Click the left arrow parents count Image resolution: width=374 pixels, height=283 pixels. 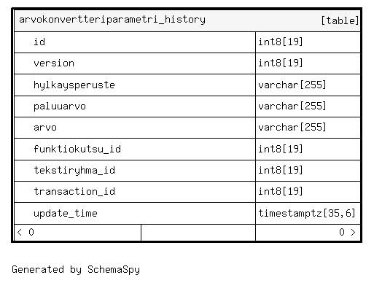(x=26, y=232)
